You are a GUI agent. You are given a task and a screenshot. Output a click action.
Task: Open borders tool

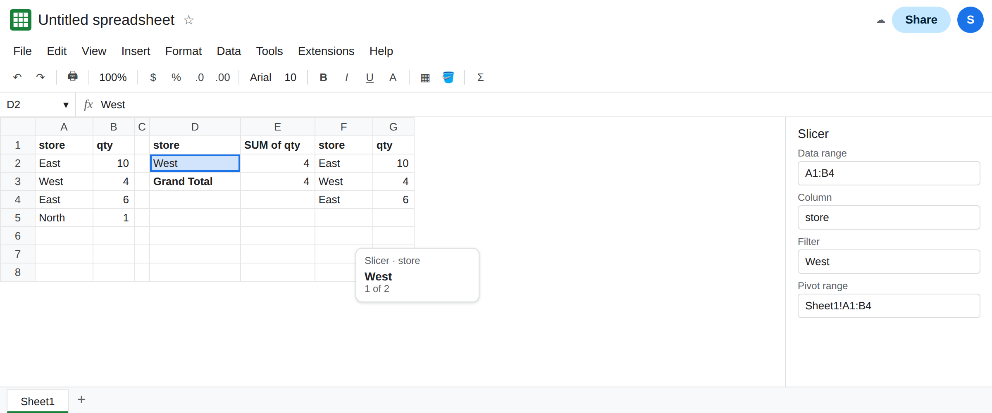pyautogui.click(x=425, y=77)
